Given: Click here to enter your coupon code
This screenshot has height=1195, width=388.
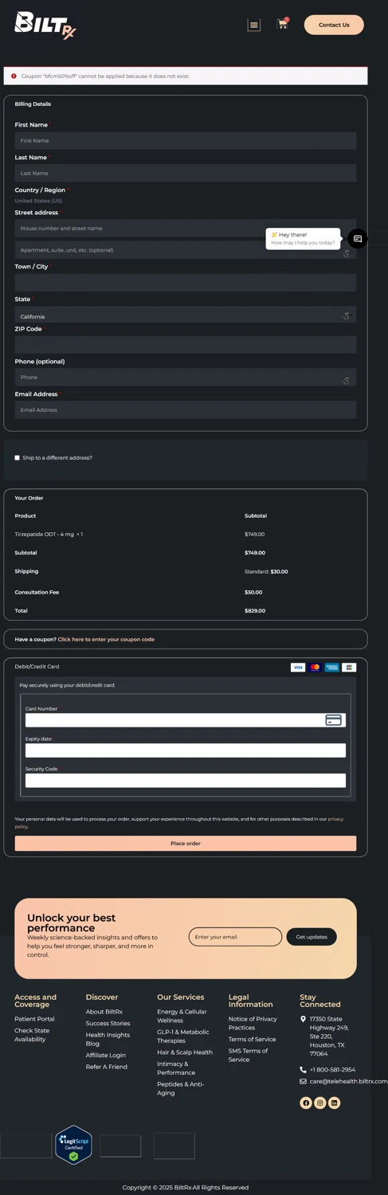Looking at the screenshot, I should point(106,639).
